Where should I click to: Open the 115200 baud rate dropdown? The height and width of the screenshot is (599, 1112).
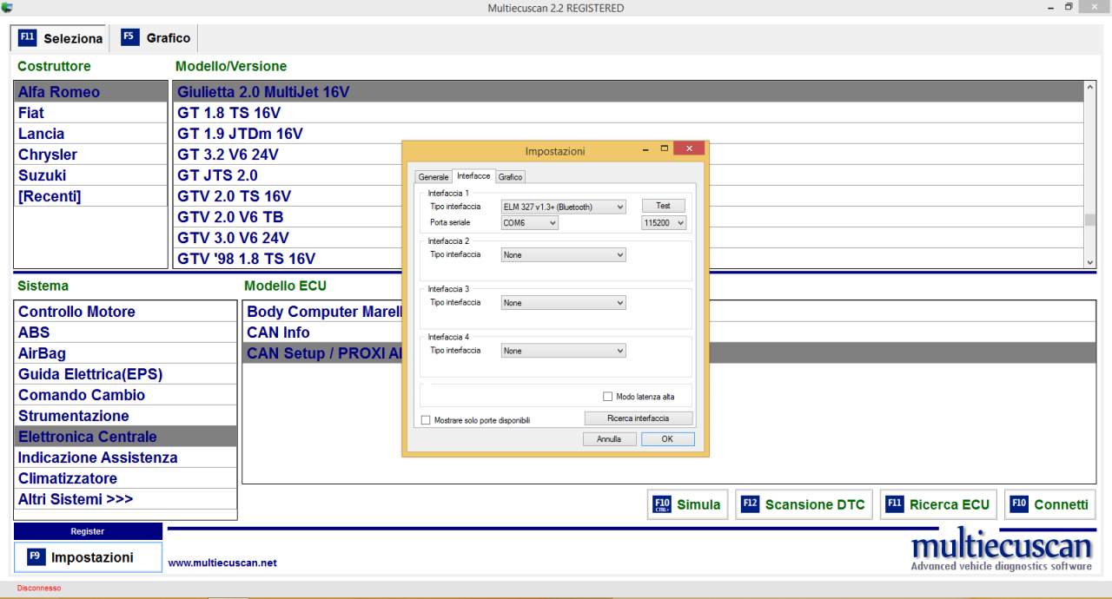664,223
